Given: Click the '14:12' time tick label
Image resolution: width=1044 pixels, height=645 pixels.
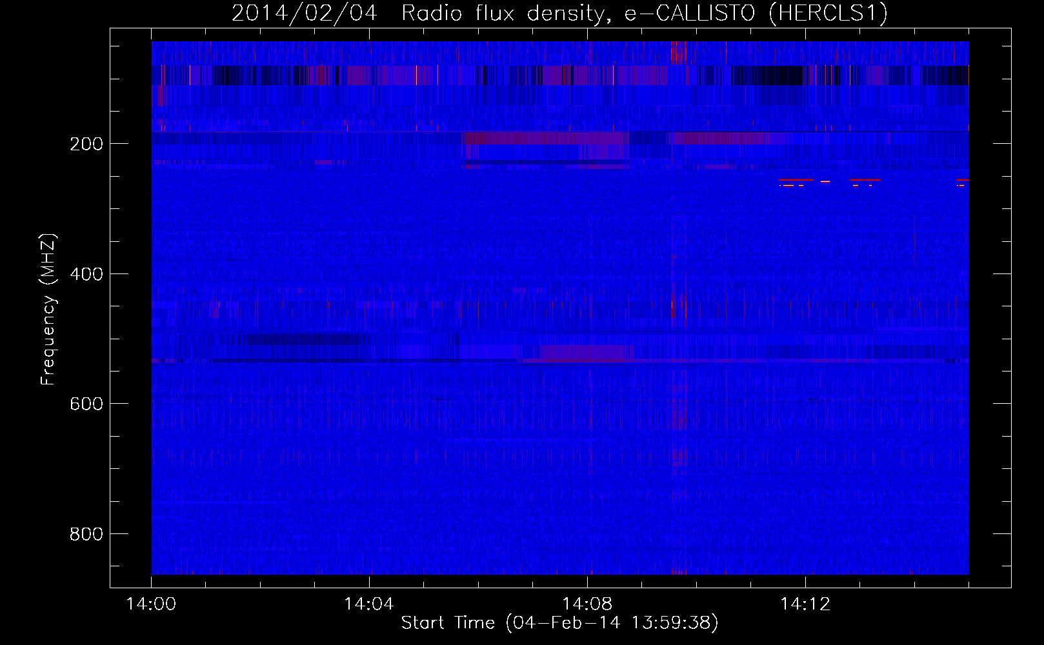Looking at the screenshot, I should click(x=805, y=604).
